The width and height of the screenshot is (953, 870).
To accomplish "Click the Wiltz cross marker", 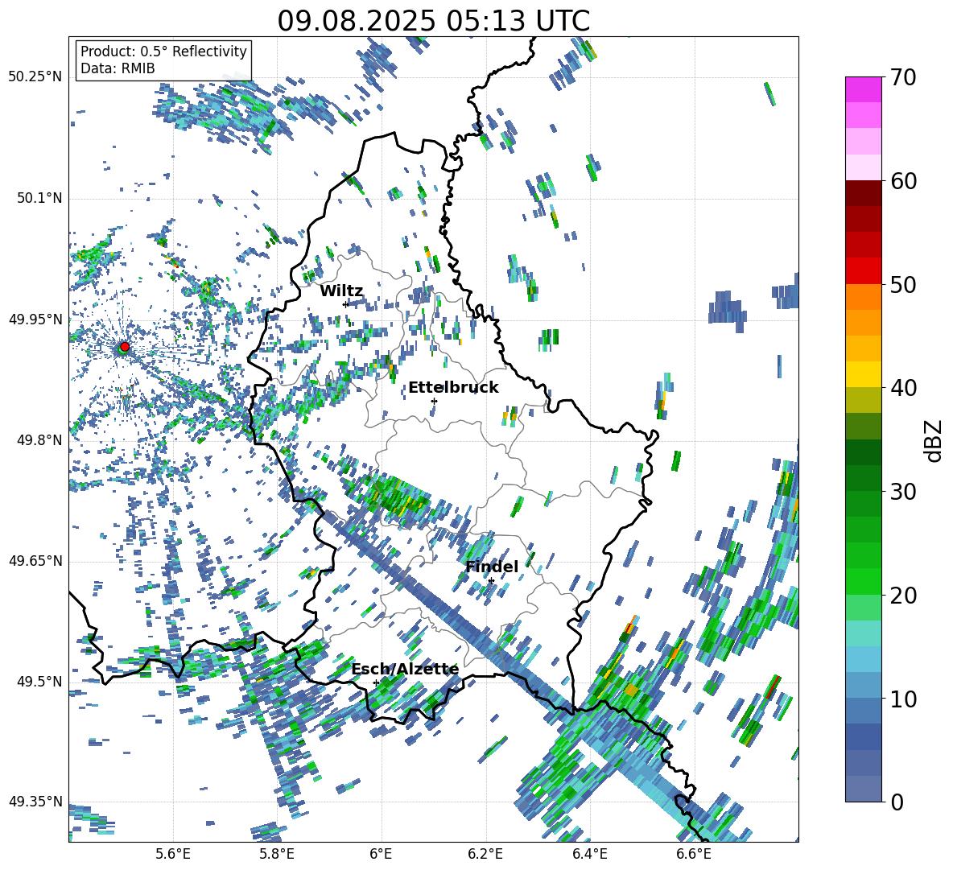I will coord(346,304).
